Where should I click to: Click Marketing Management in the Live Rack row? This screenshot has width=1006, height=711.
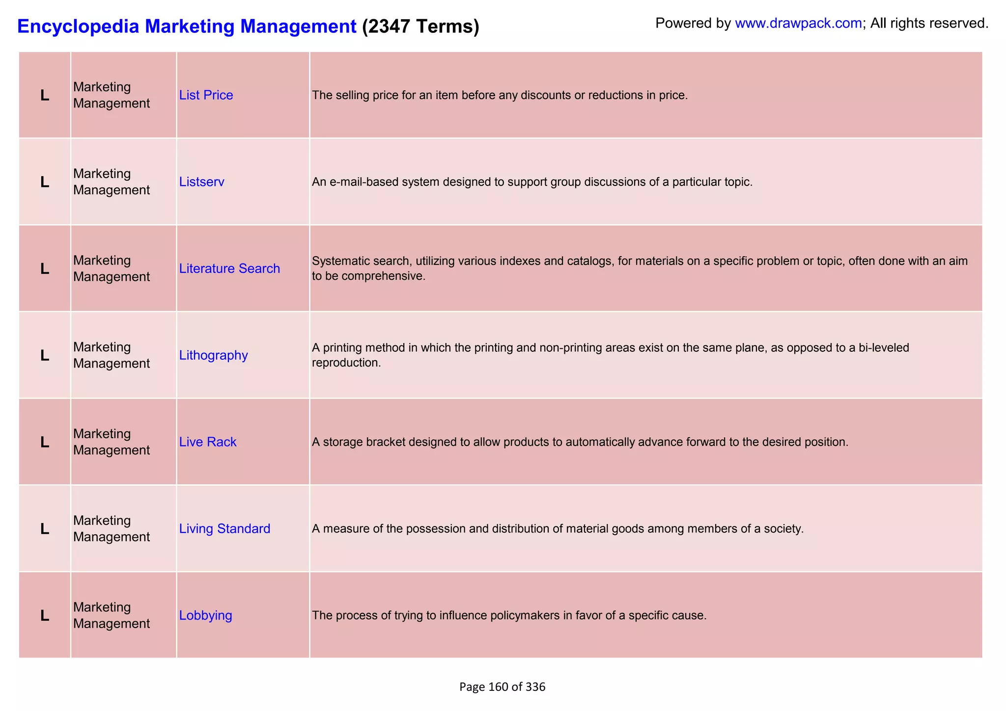coord(112,442)
